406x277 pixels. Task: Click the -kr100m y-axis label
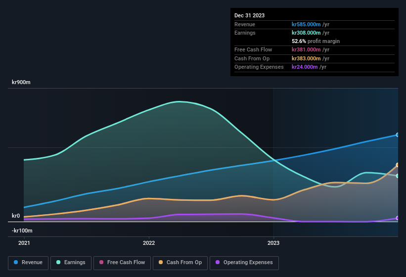pos(22,231)
